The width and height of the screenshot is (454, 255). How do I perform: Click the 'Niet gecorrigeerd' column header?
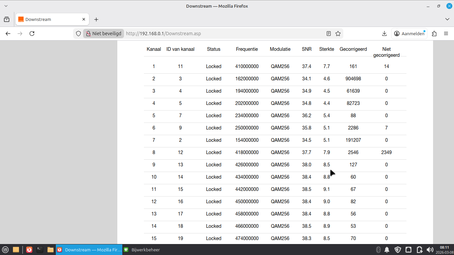(387, 52)
